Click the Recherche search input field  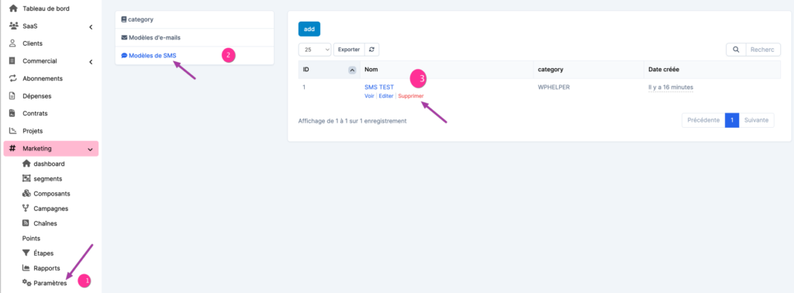(x=763, y=50)
